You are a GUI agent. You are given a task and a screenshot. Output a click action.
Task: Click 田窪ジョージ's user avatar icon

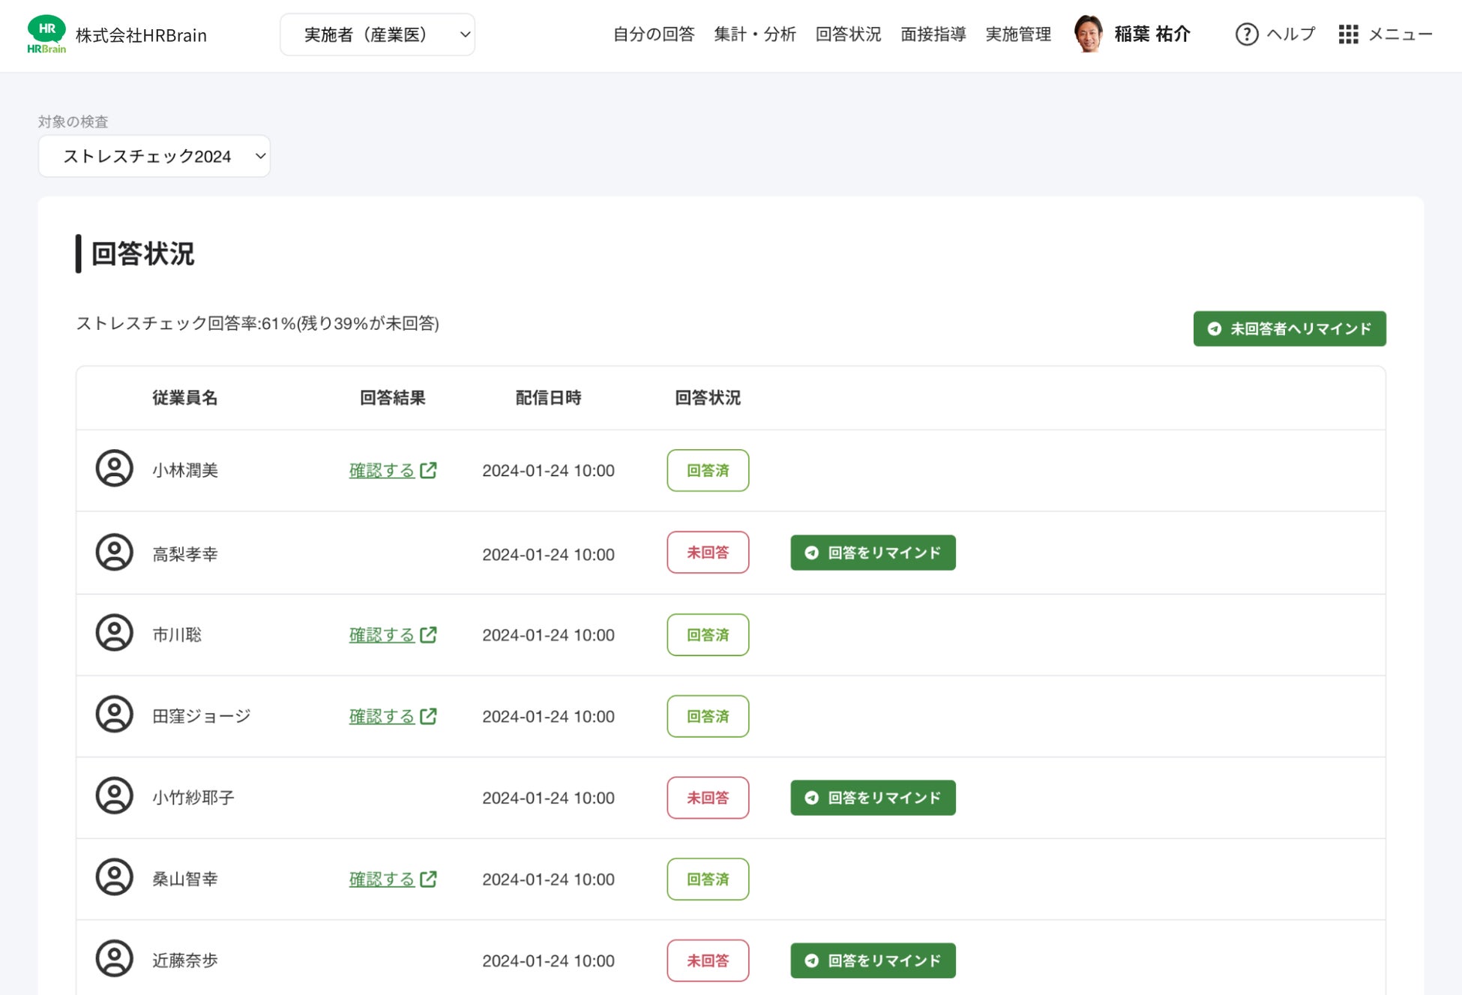(114, 715)
